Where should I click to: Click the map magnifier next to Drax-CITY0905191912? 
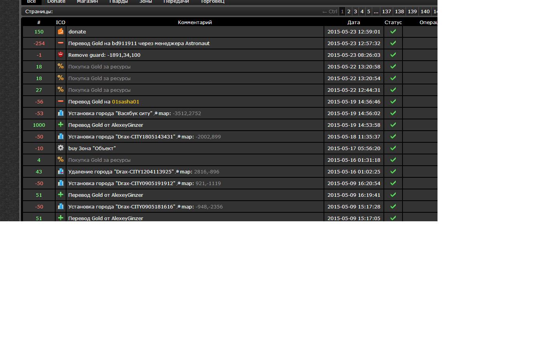[178, 184]
